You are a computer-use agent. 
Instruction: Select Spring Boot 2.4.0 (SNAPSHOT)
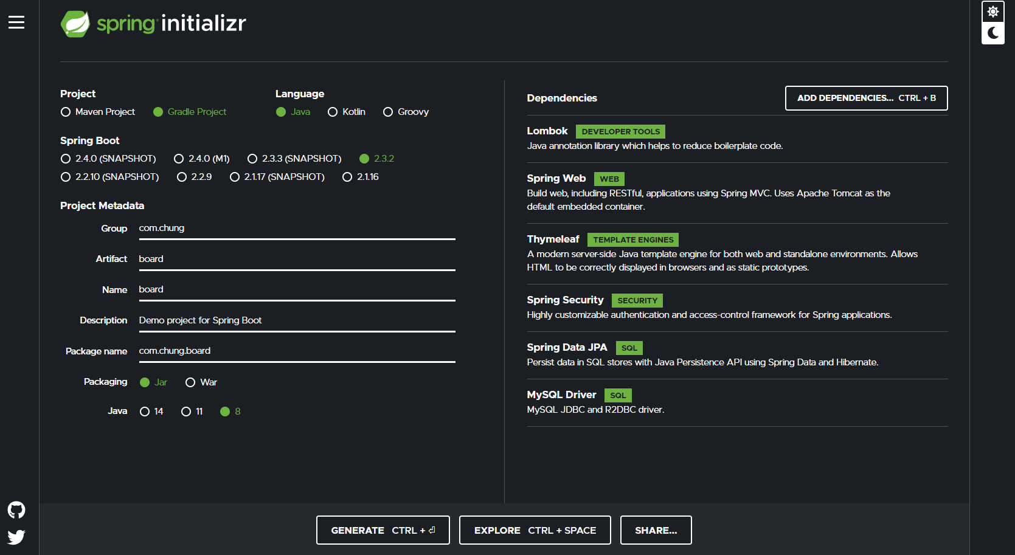[109, 159]
